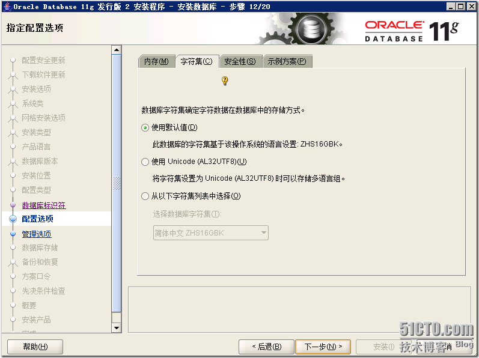The width and height of the screenshot is (479, 358).
Task: Maximize the Oracle installer window
Action: [461, 6]
